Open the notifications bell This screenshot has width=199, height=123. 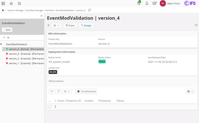(x=147, y=4)
